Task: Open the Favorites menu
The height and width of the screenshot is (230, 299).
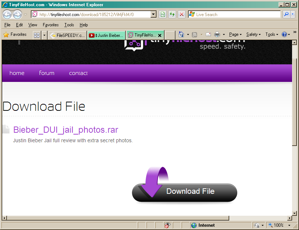Action: tap(50, 25)
